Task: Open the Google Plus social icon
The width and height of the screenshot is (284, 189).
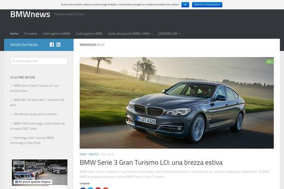Action: (58, 45)
